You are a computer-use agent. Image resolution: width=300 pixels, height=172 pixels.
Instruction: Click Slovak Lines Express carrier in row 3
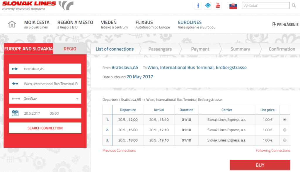click(227, 140)
